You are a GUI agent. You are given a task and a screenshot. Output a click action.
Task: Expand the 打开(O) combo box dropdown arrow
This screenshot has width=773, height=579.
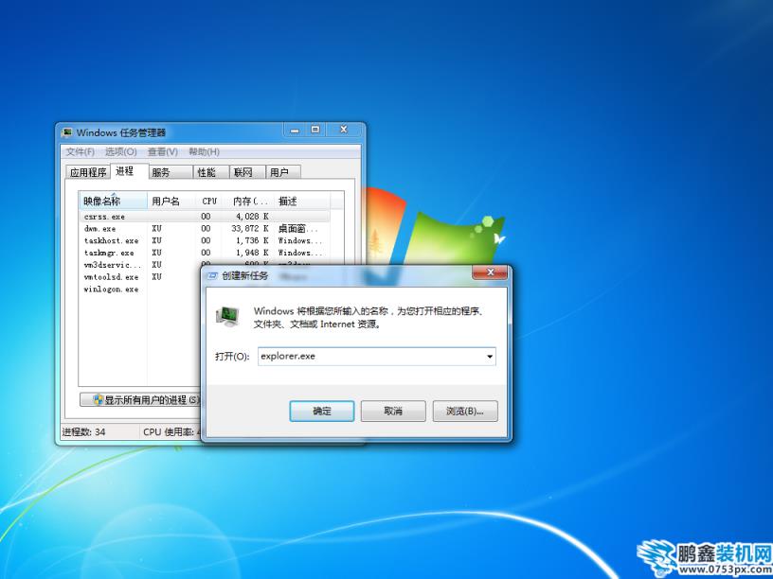click(x=490, y=356)
